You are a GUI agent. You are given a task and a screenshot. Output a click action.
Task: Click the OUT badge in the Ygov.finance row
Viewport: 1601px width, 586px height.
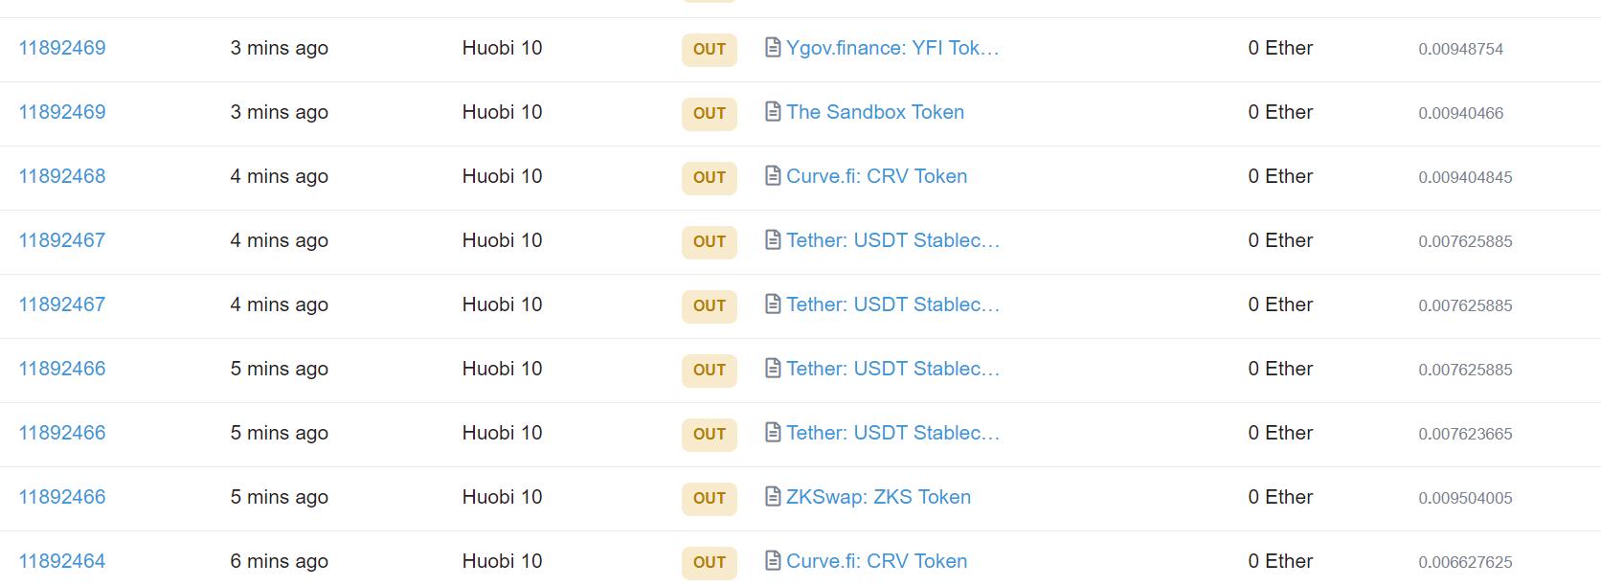click(x=709, y=49)
